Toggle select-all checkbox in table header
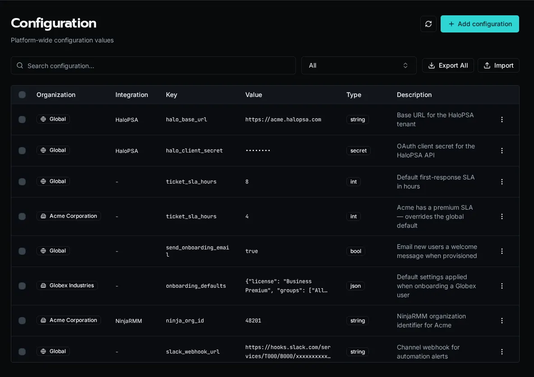The height and width of the screenshot is (377, 534). point(22,95)
